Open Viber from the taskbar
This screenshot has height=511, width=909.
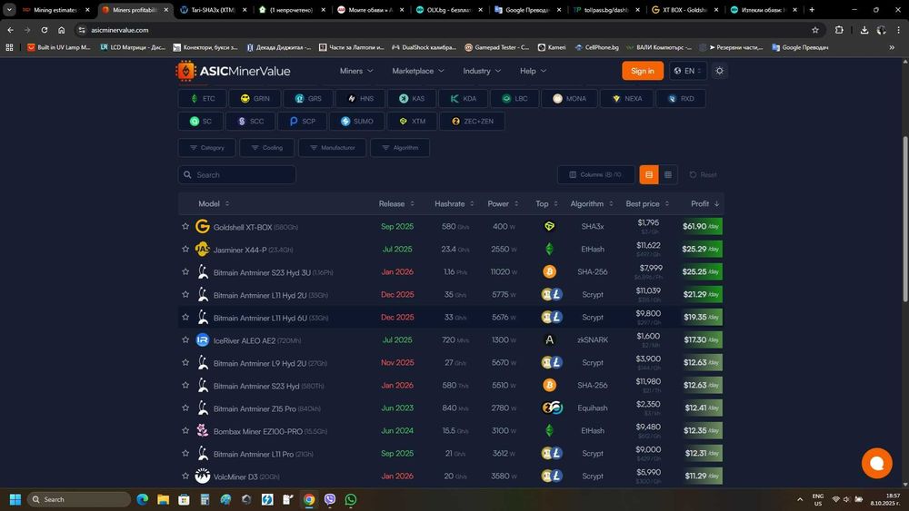point(330,499)
